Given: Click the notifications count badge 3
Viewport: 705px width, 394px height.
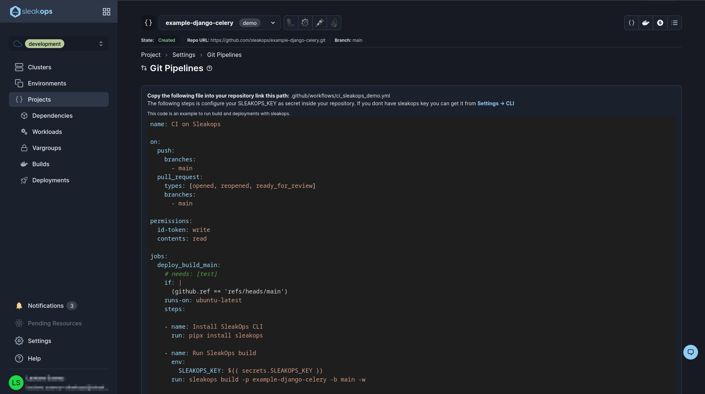Looking at the screenshot, I should point(72,306).
